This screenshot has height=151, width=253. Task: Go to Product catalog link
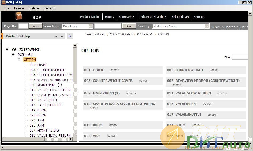(x=90, y=17)
